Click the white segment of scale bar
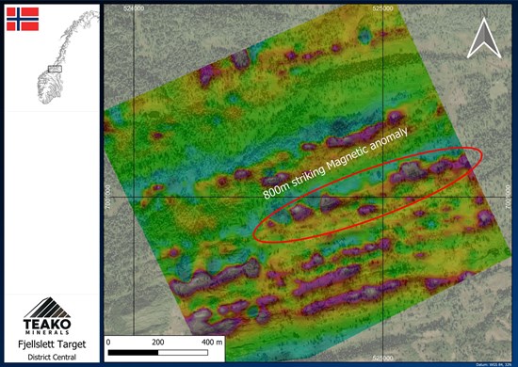Screen dimensions: 518x367 [x=183, y=353]
